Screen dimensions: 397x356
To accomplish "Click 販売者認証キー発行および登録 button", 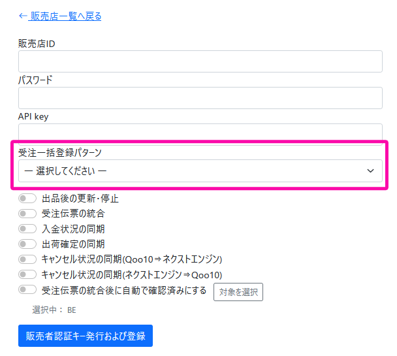I will coord(86,336).
